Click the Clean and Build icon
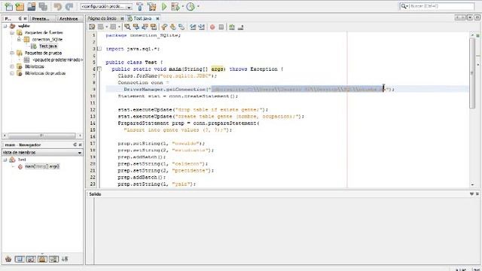This screenshot has height=271, width=482. pyautogui.click(x=151, y=7)
